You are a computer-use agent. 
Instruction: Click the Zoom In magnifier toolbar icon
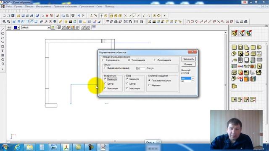pos(4,21)
